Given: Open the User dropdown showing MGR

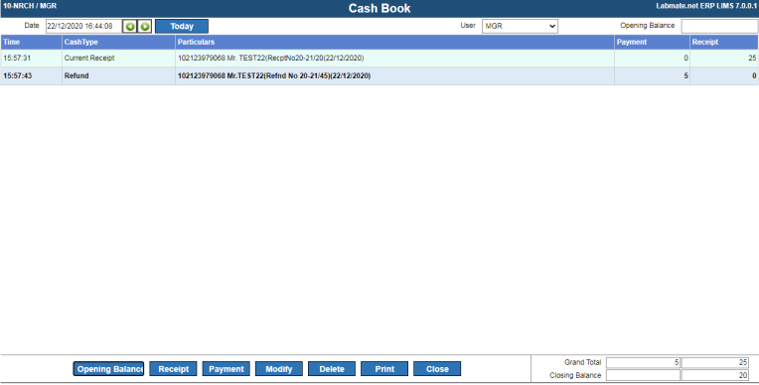Looking at the screenshot, I should point(520,26).
